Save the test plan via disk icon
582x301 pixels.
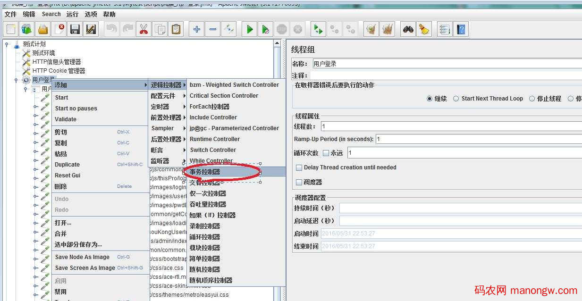click(74, 29)
